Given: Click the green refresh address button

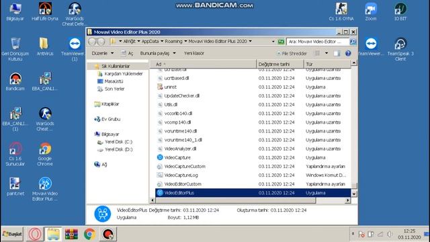Looking at the screenshot, I should pos(281,42).
